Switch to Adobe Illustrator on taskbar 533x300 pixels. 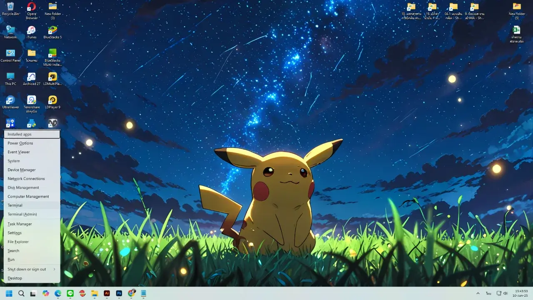click(x=107, y=293)
